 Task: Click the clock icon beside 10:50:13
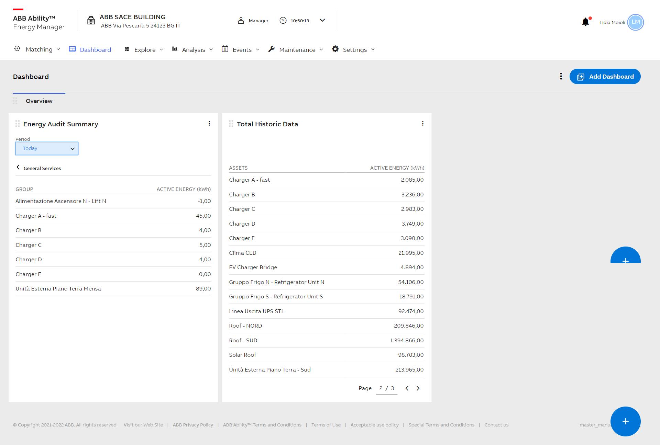(283, 21)
